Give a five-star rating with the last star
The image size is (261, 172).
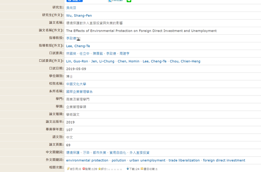[x=121, y=169]
